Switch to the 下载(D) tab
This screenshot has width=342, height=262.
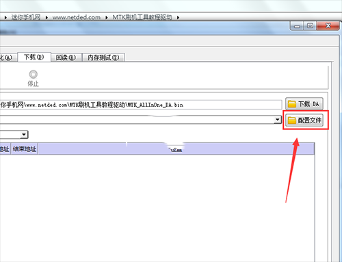(34, 57)
